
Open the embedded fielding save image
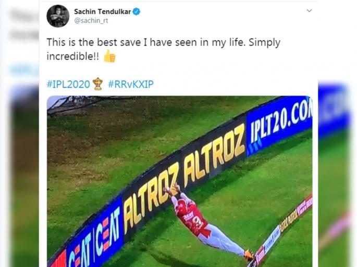(x=179, y=181)
